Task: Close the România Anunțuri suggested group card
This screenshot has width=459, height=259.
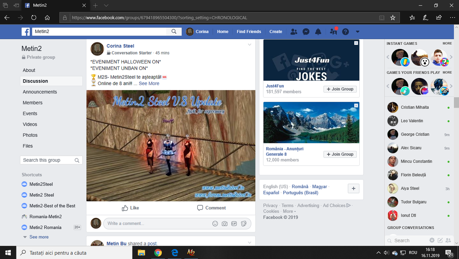Action: 356,105
